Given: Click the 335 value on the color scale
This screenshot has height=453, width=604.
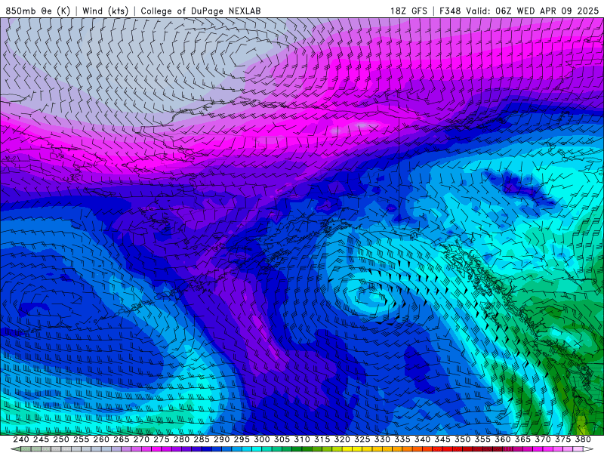Looking at the screenshot, I should pos(402,439).
